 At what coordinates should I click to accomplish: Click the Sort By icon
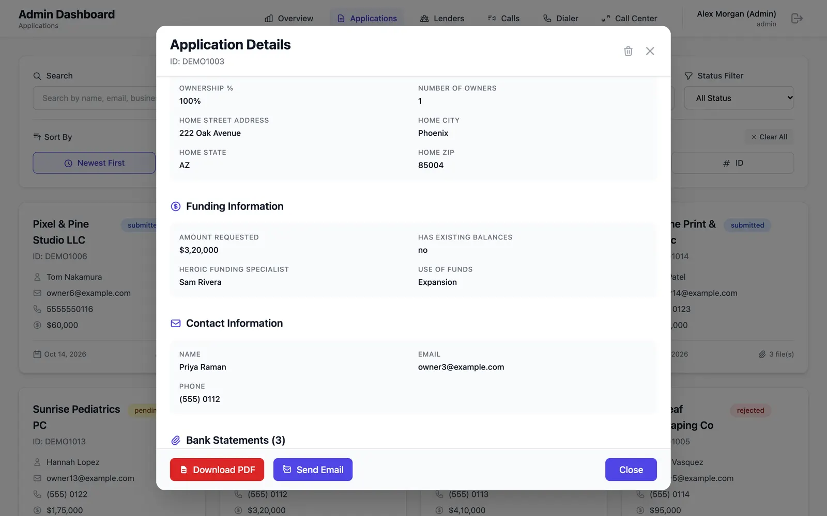[37, 137]
